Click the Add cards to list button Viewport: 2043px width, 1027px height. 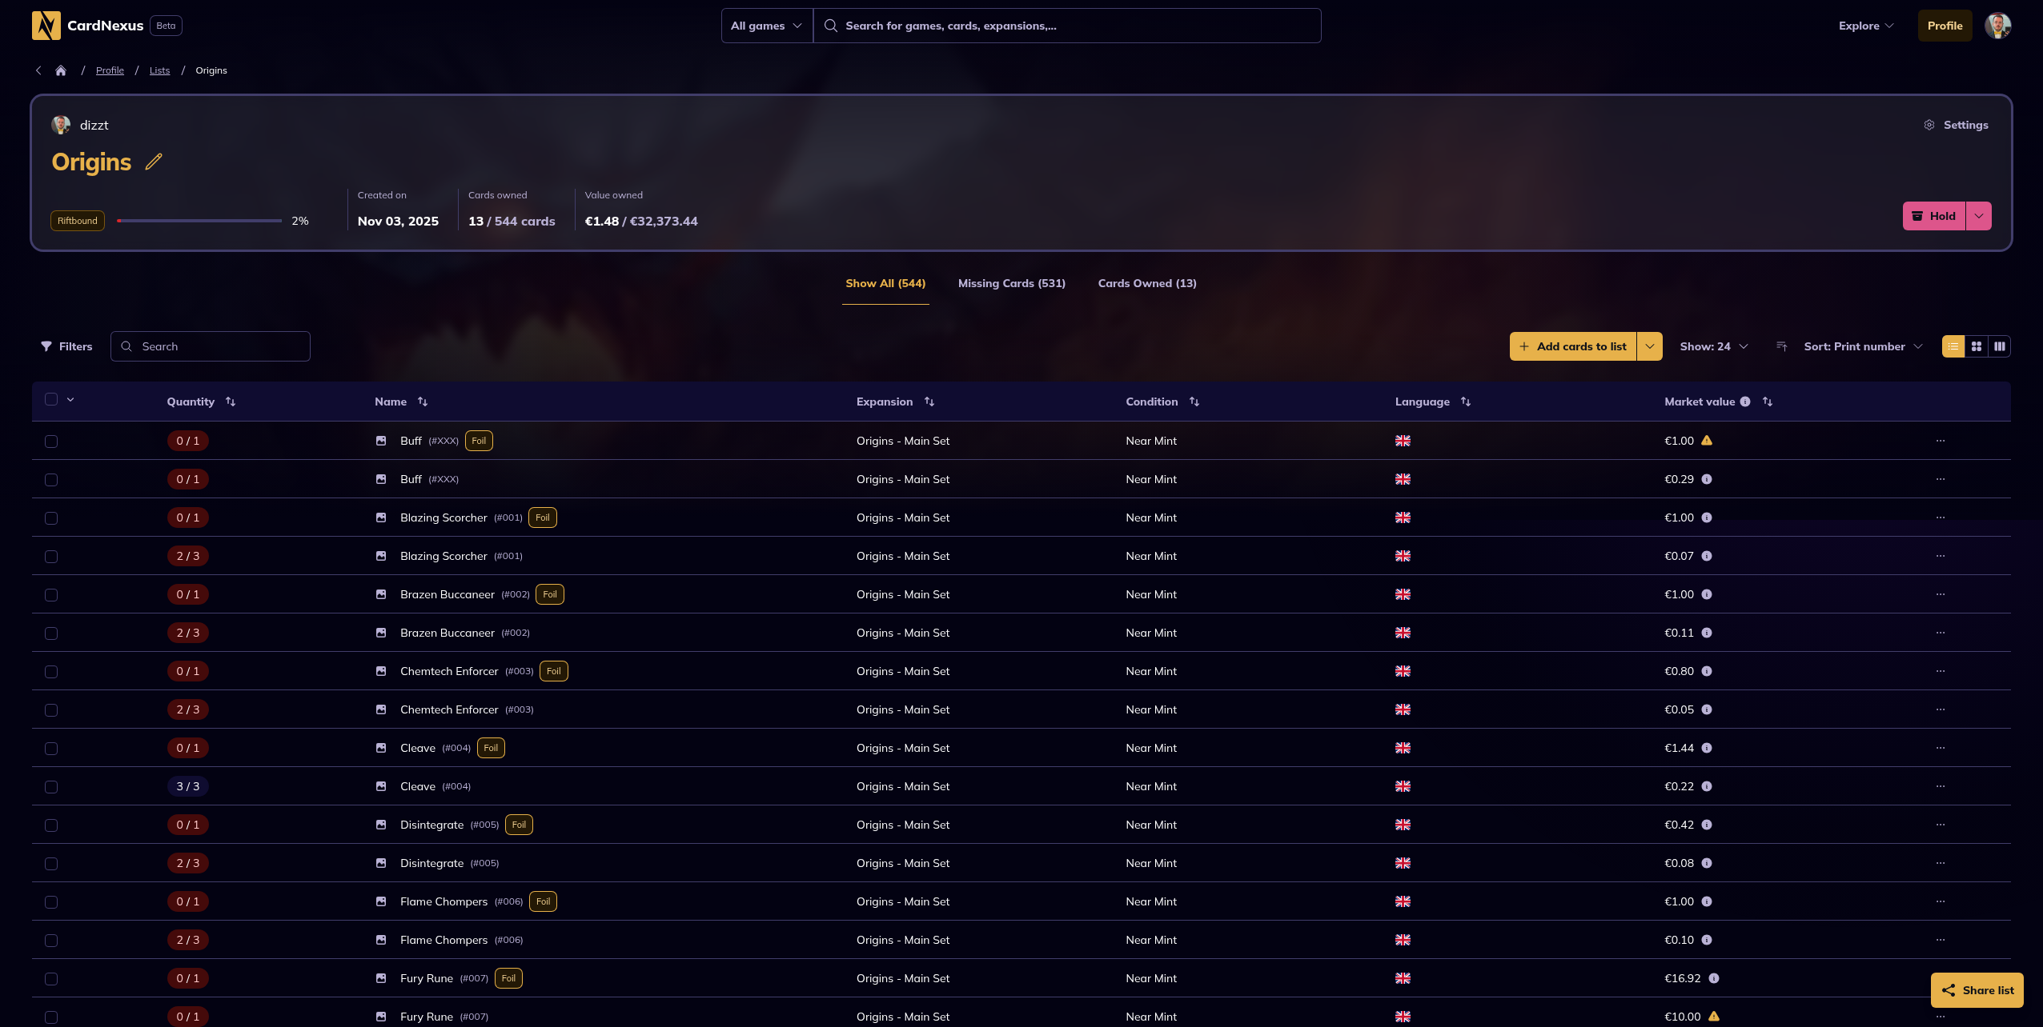point(1573,346)
